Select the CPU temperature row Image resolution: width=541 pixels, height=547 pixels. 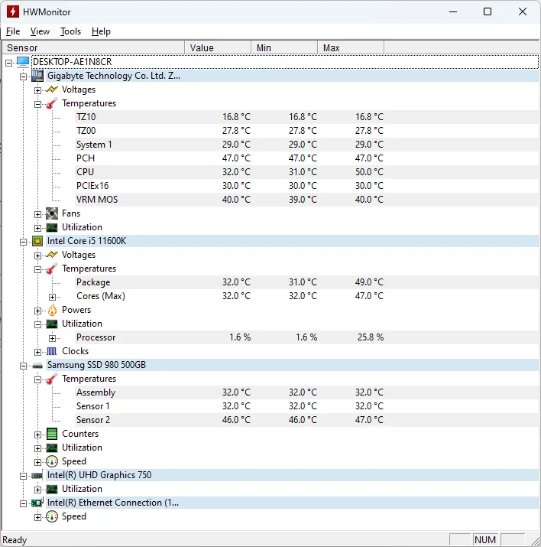[307, 172]
